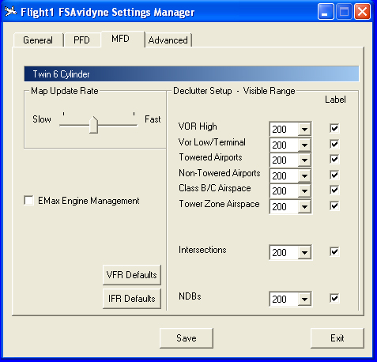Toggle Intersections label checkbox
The height and width of the screenshot is (362, 377).
click(334, 251)
